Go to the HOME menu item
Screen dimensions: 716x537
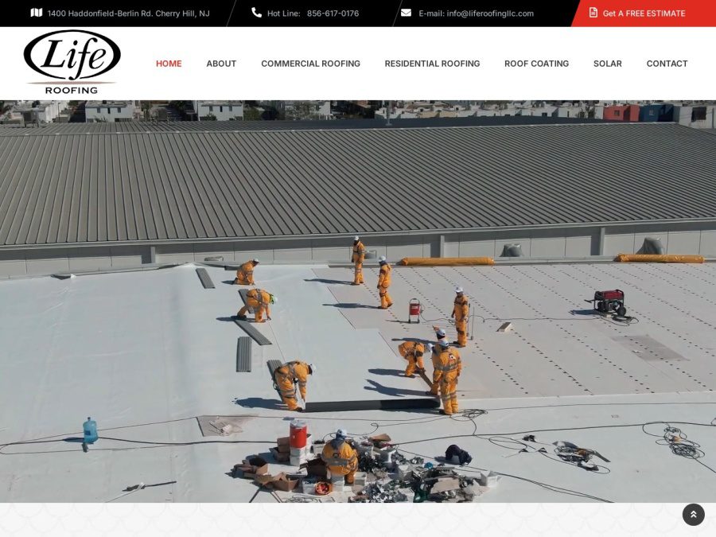coord(169,64)
